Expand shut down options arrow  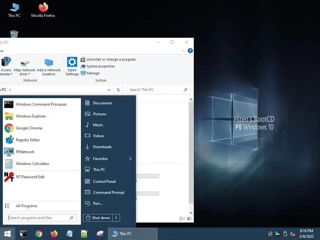point(116,218)
